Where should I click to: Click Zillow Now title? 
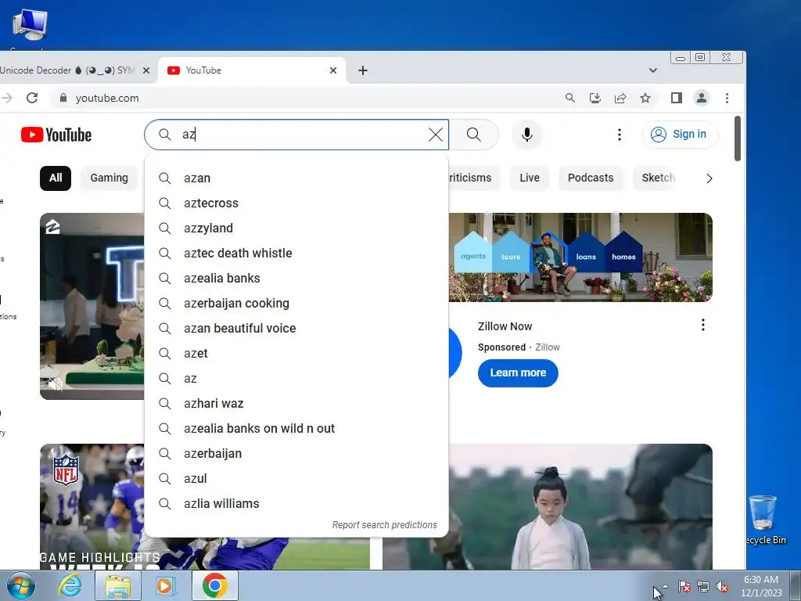505,326
